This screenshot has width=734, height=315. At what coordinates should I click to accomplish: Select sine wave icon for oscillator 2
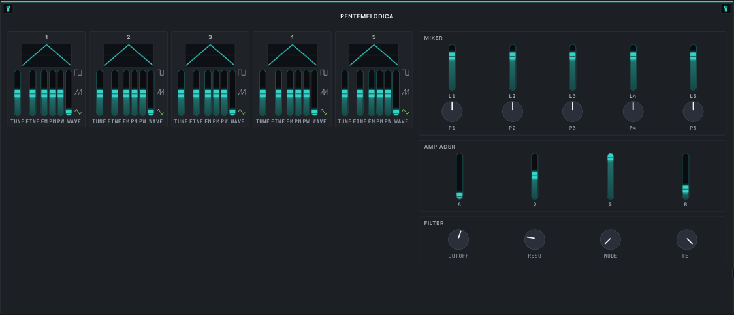[160, 112]
